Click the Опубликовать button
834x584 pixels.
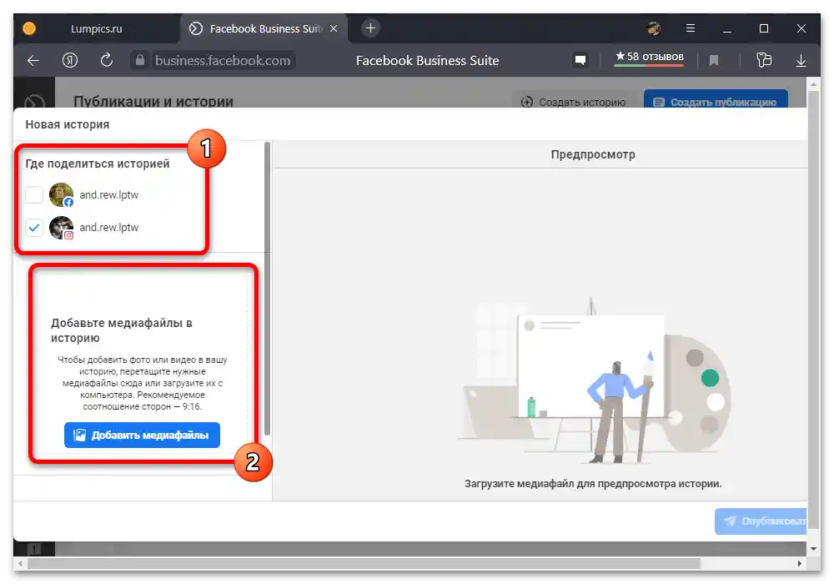pyautogui.click(x=761, y=521)
